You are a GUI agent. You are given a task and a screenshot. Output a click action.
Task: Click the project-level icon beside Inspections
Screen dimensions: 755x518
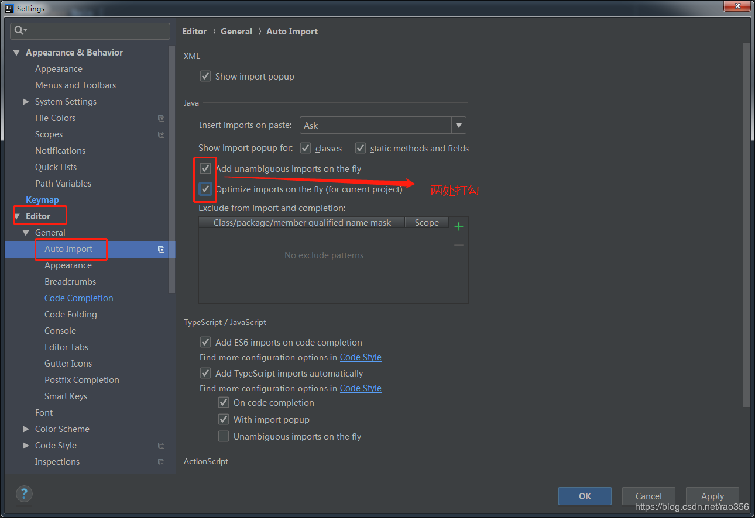(162, 462)
